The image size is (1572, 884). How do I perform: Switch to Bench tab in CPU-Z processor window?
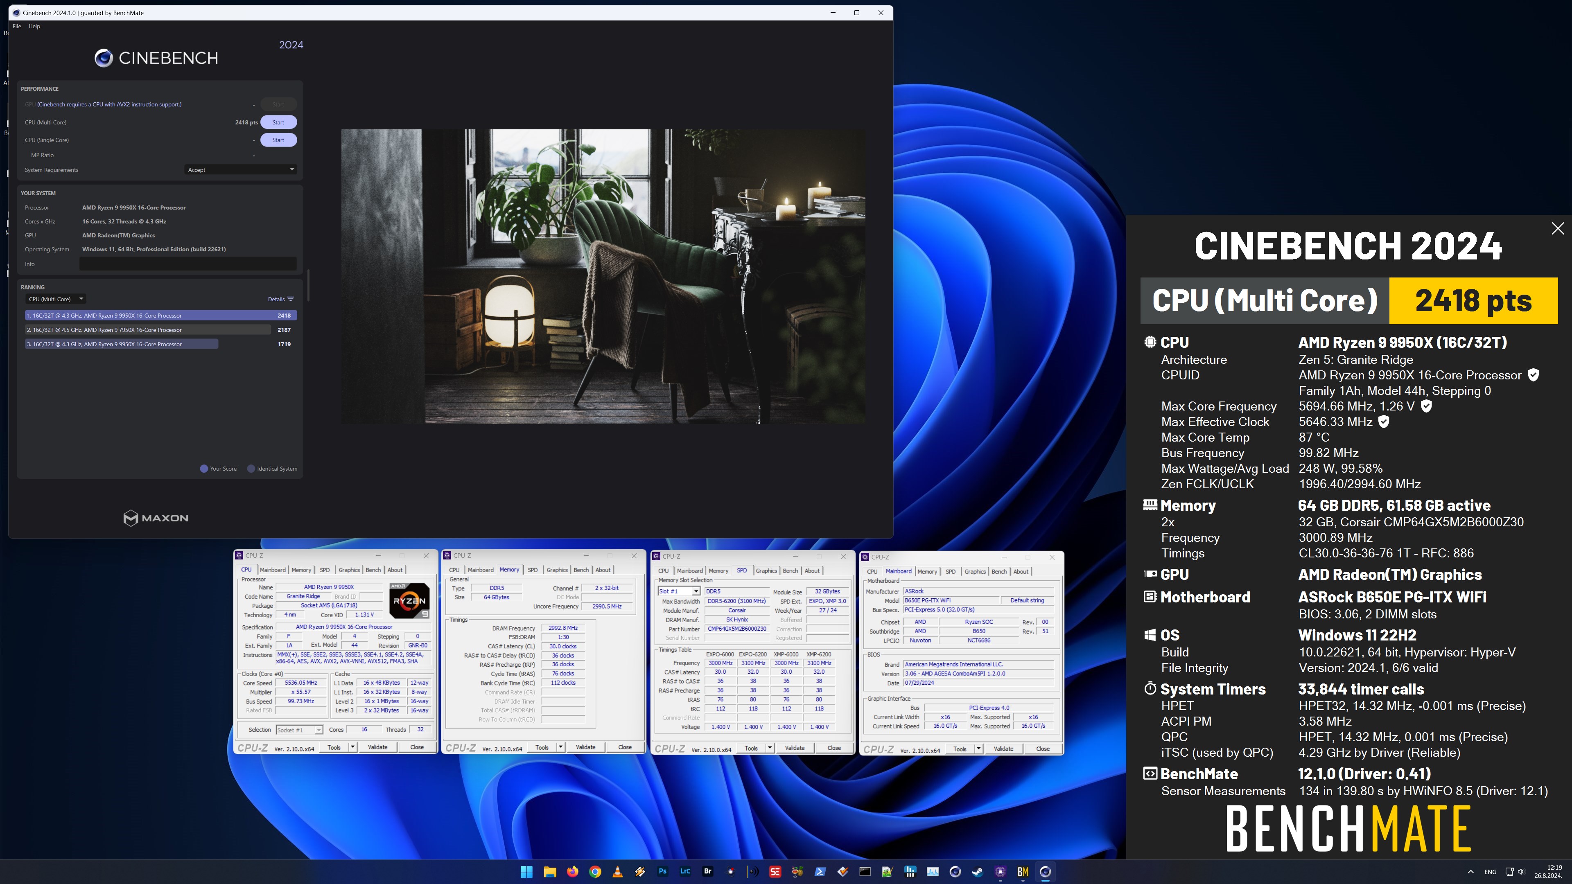point(373,570)
